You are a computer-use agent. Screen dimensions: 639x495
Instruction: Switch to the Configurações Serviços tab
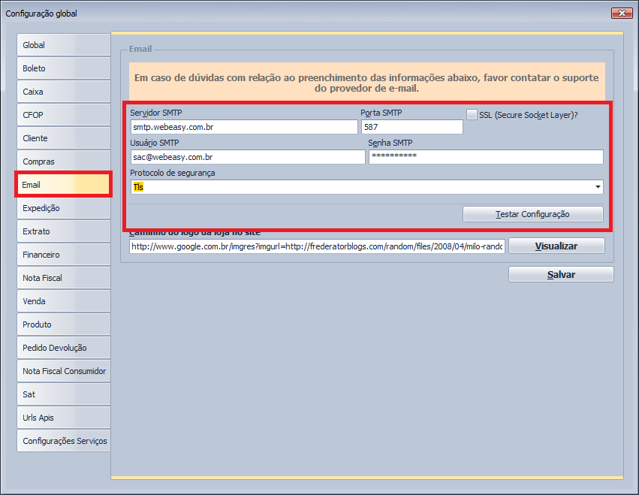point(63,441)
